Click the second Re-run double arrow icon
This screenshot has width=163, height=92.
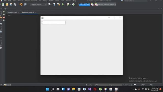(x=4, y=15)
